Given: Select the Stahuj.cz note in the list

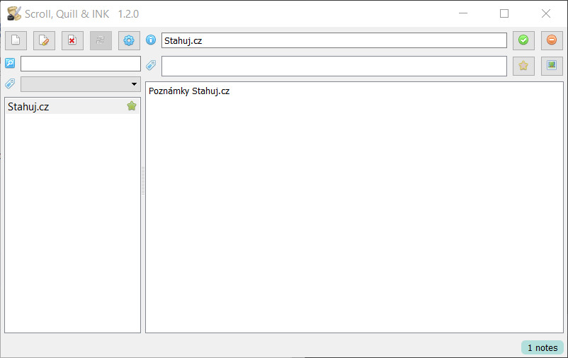Looking at the screenshot, I should 72,106.
